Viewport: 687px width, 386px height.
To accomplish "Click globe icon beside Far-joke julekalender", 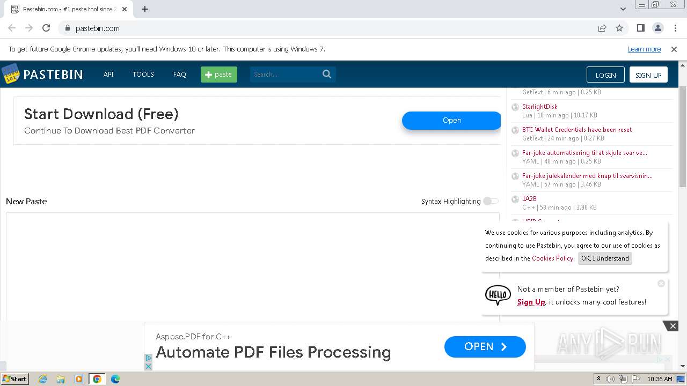I will [x=515, y=176].
